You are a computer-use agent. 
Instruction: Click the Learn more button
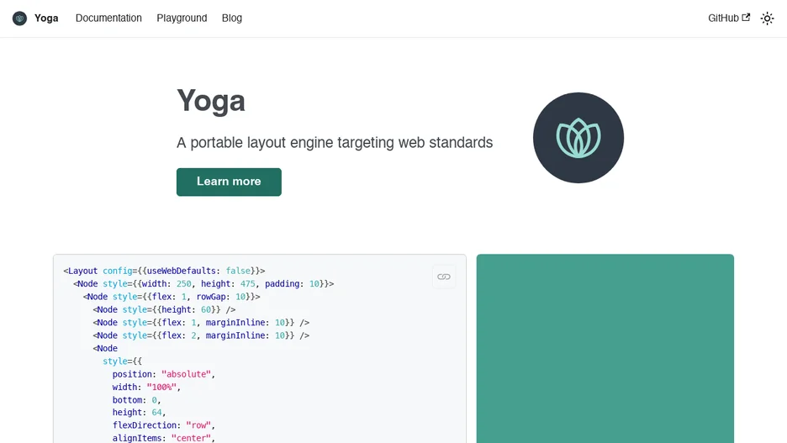point(229,182)
